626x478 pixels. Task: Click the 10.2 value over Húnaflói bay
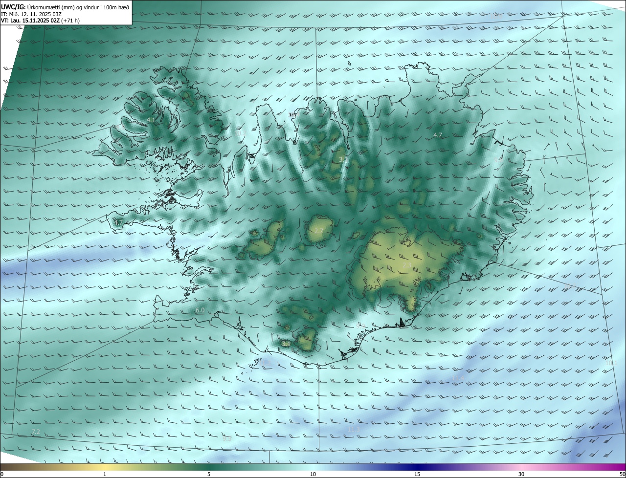(x=240, y=133)
